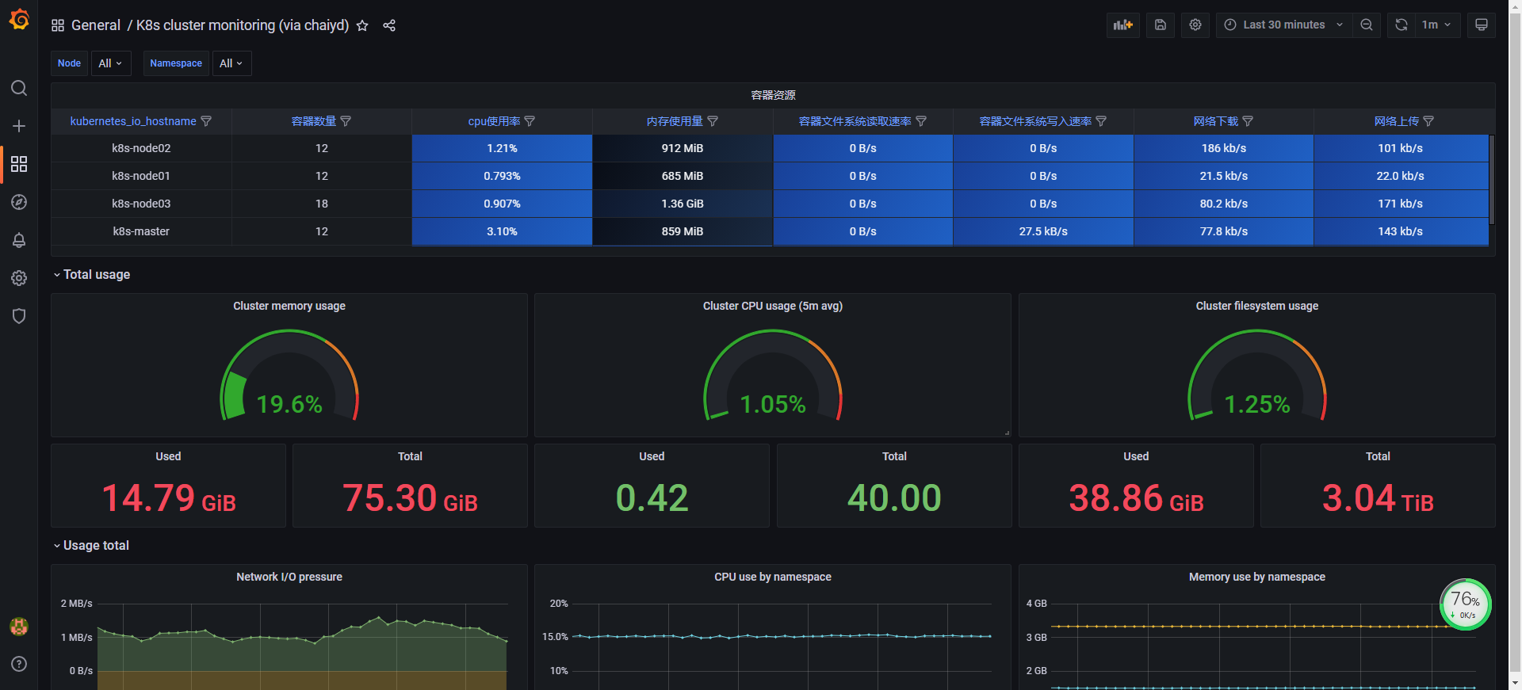
Task: Open the Dashboards icon in sidebar
Action: click(x=19, y=164)
